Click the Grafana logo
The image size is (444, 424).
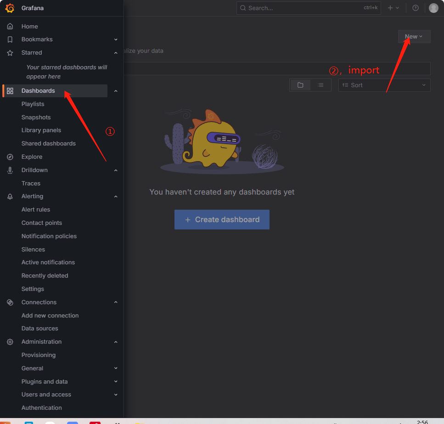click(x=10, y=8)
